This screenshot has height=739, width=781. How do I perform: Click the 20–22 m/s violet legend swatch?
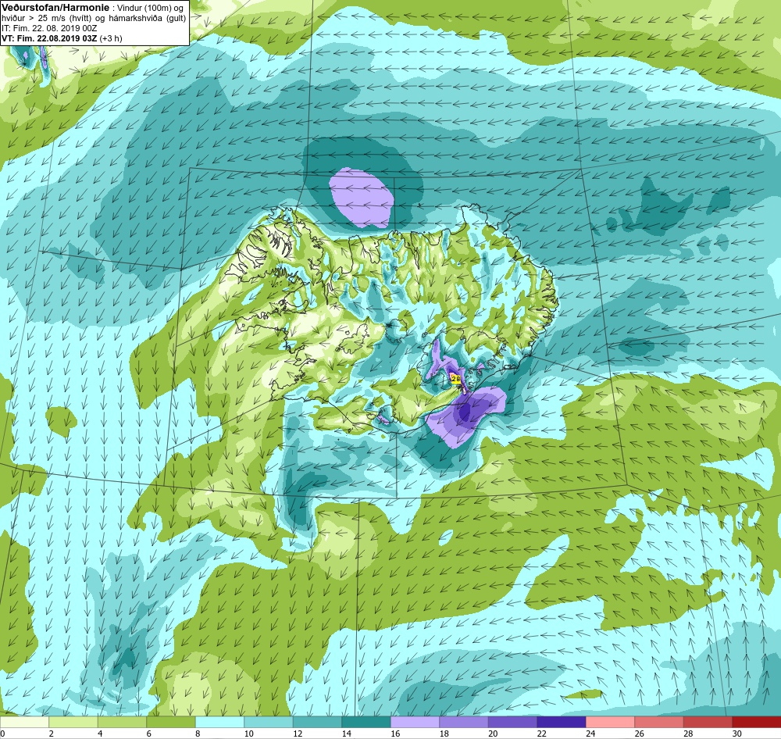coord(512,722)
